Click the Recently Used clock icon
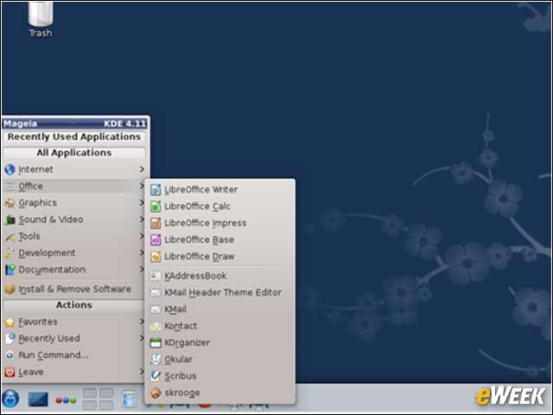The image size is (553, 415). click(10, 338)
